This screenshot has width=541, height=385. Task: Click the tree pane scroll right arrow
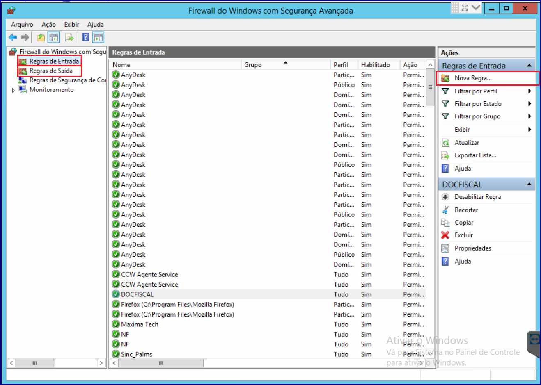[x=101, y=363]
